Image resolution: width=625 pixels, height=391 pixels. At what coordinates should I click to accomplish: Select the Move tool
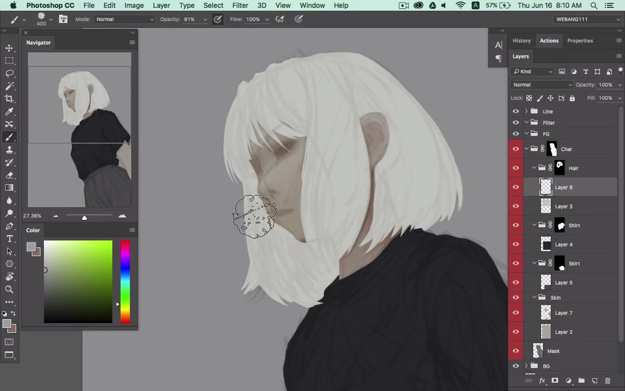(x=9, y=48)
